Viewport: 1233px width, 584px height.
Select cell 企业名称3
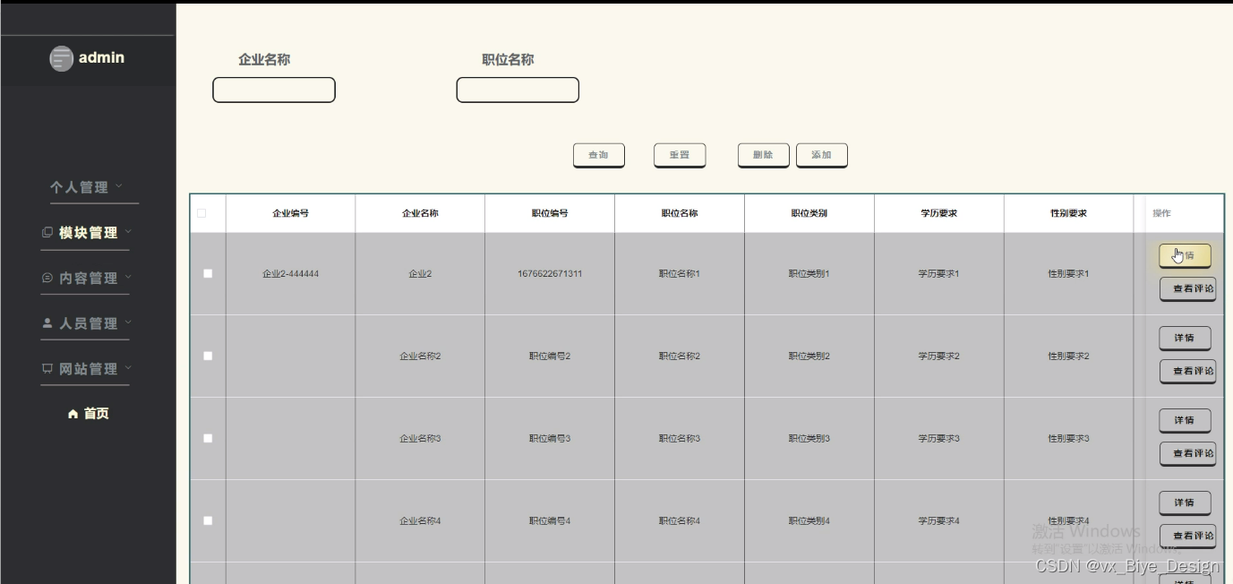tap(420, 438)
